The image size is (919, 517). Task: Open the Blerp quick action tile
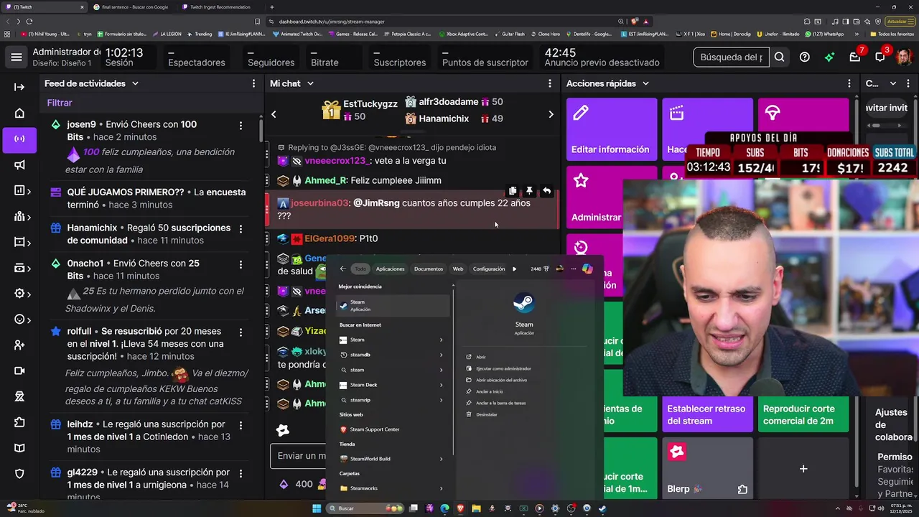point(707,468)
